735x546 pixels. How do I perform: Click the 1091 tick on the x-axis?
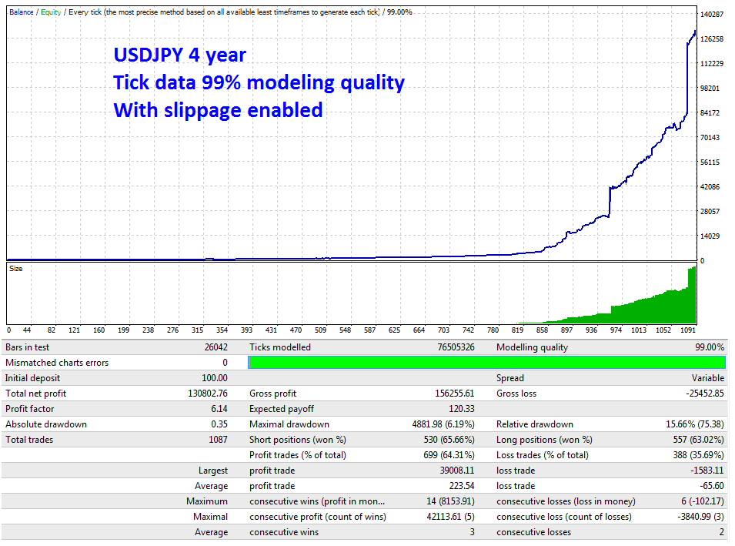tap(688, 330)
